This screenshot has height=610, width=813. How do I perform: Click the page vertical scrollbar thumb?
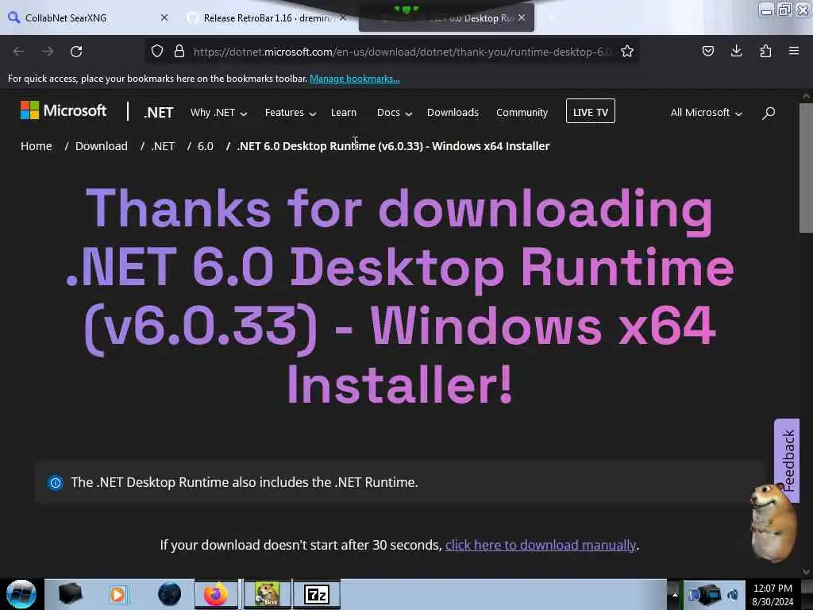click(x=806, y=168)
